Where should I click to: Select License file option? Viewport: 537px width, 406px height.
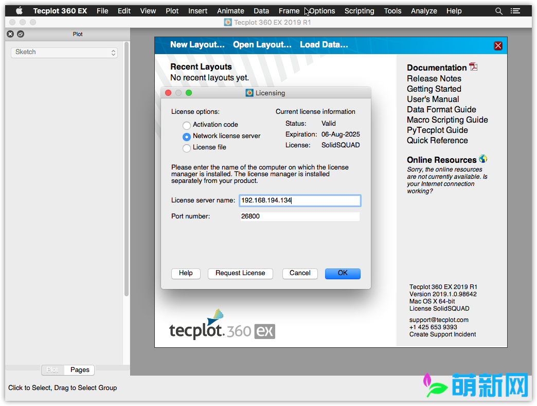(187, 148)
